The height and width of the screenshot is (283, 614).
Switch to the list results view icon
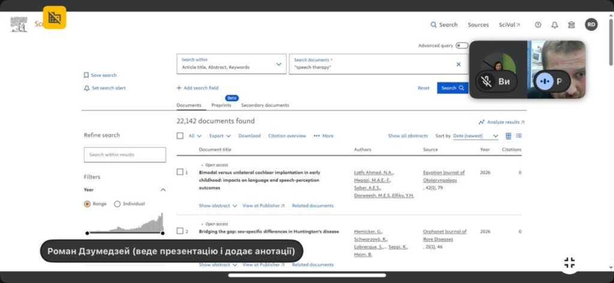[x=519, y=136]
